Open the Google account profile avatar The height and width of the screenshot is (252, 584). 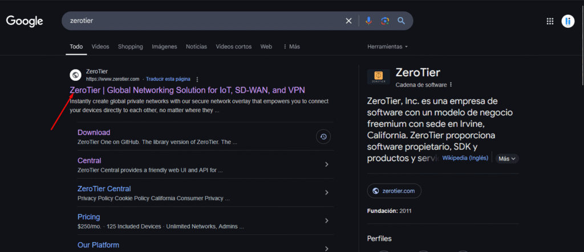click(567, 22)
